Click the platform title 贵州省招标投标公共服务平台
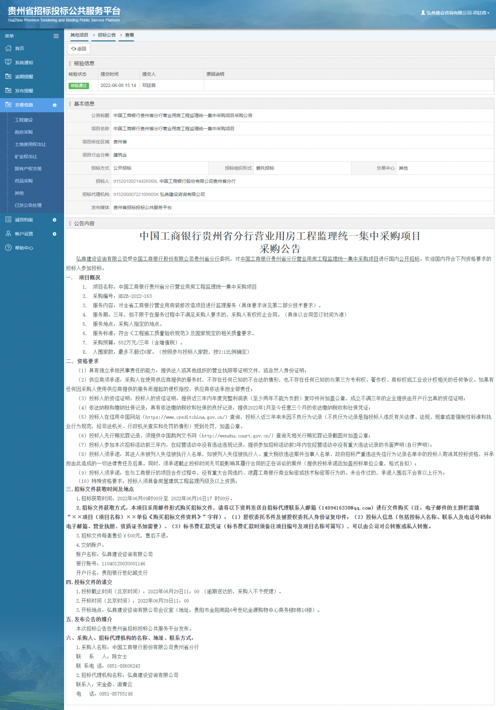This screenshot has height=710, width=496. [x=64, y=11]
